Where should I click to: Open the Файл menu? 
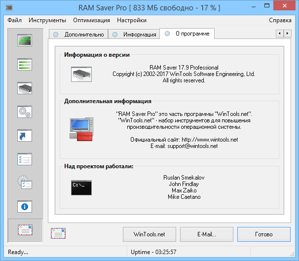click(14, 20)
